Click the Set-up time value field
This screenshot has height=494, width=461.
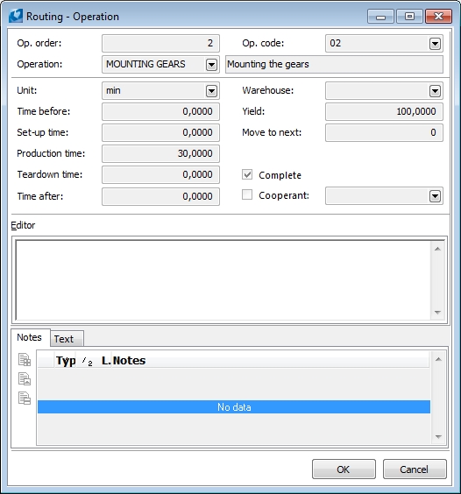pos(160,132)
